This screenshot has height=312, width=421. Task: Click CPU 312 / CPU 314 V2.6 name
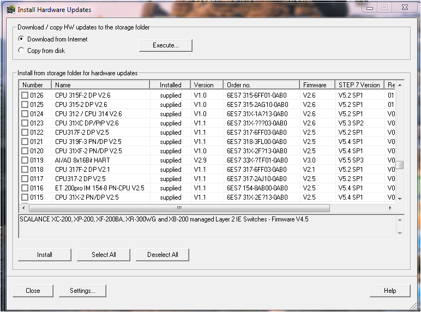pyautogui.click(x=88, y=114)
